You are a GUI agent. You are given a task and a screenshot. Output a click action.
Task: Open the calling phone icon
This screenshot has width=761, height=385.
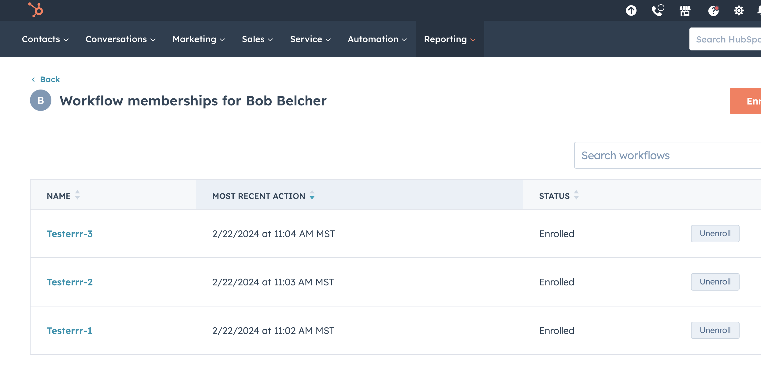coord(657,11)
